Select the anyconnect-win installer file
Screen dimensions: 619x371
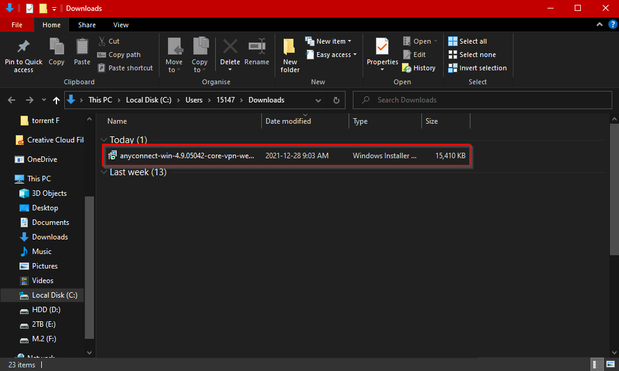287,156
